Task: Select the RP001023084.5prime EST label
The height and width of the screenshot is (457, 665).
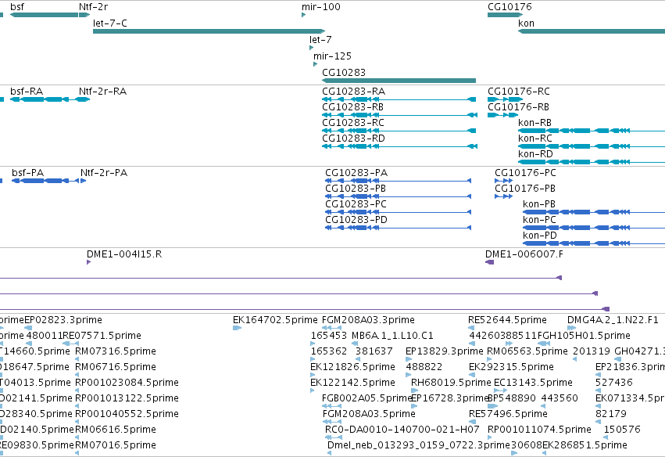Action: coord(127,383)
